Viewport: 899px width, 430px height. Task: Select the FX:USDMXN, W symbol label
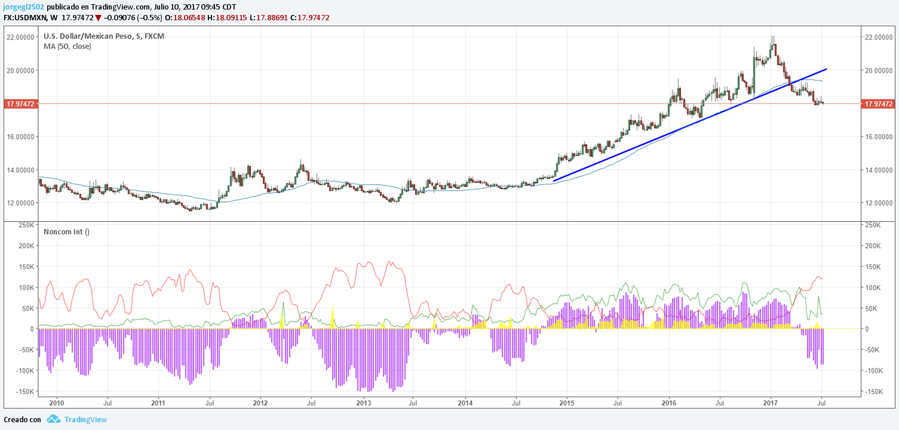click(x=30, y=17)
